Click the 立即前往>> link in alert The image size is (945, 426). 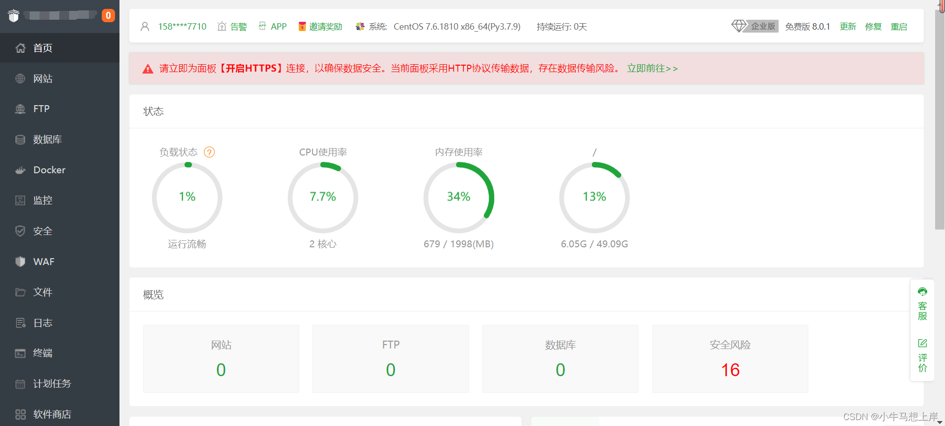point(652,69)
